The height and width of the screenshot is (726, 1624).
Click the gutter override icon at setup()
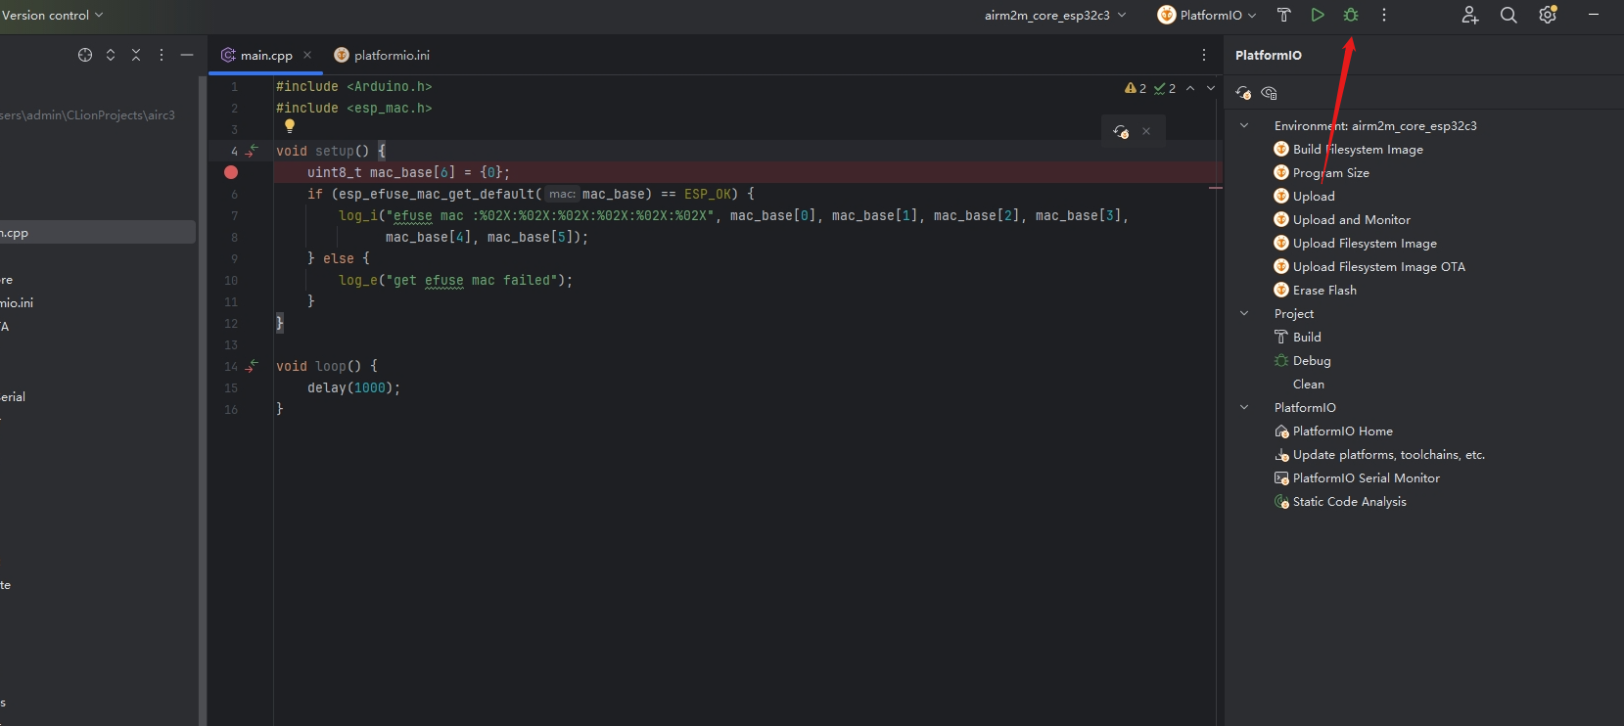[x=253, y=150]
